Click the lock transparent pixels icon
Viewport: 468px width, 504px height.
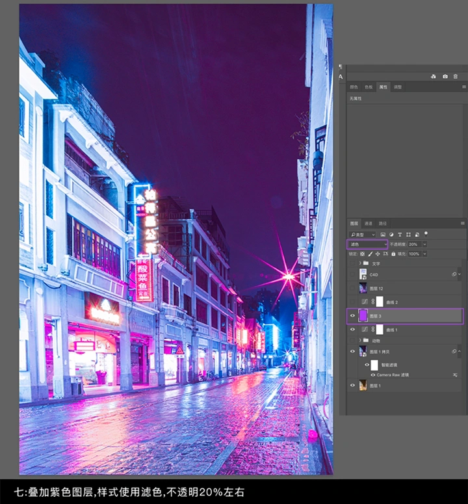362,254
